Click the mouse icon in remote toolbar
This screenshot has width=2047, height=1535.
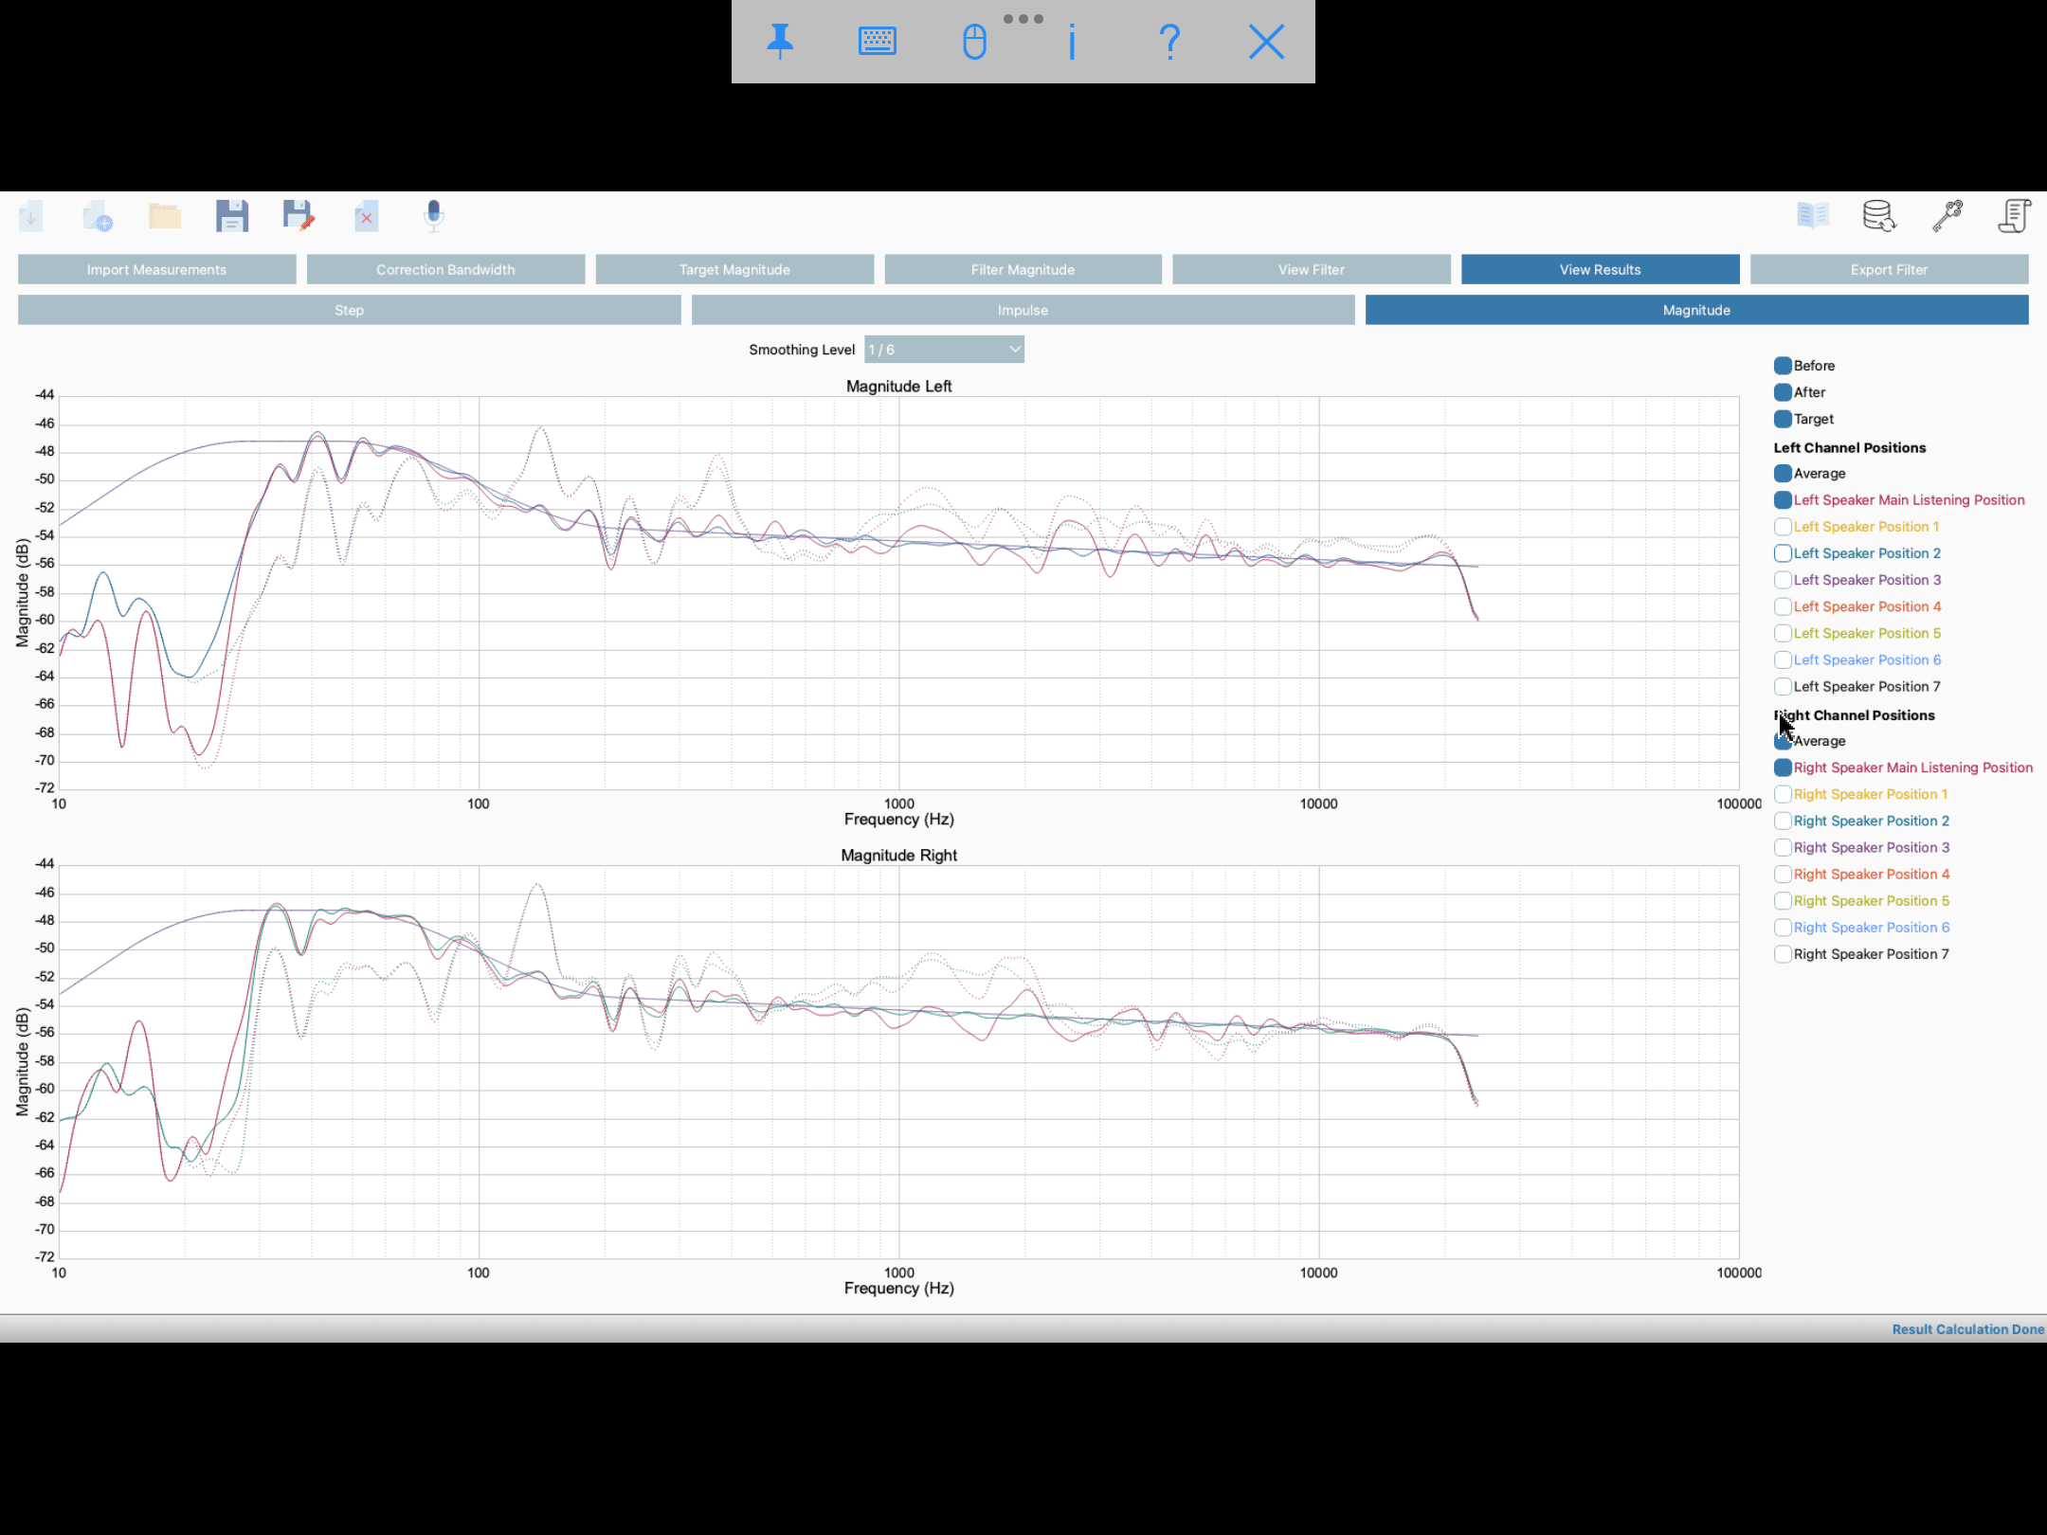(x=974, y=42)
